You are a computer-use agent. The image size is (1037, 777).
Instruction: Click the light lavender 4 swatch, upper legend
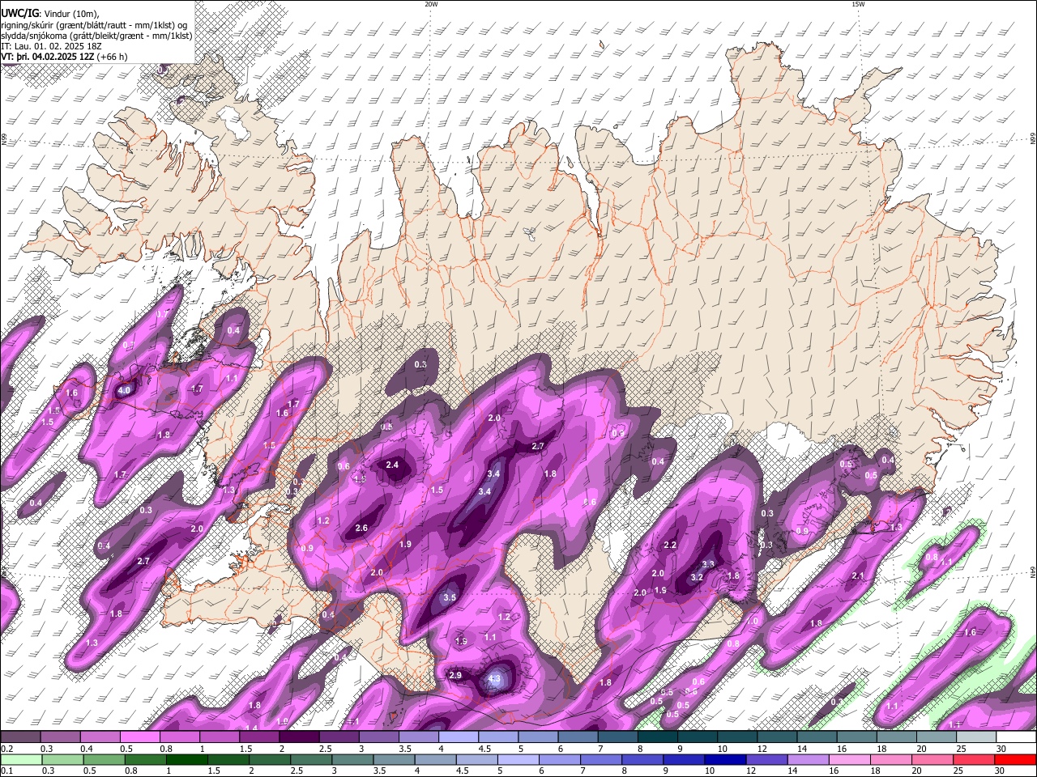[x=457, y=737]
